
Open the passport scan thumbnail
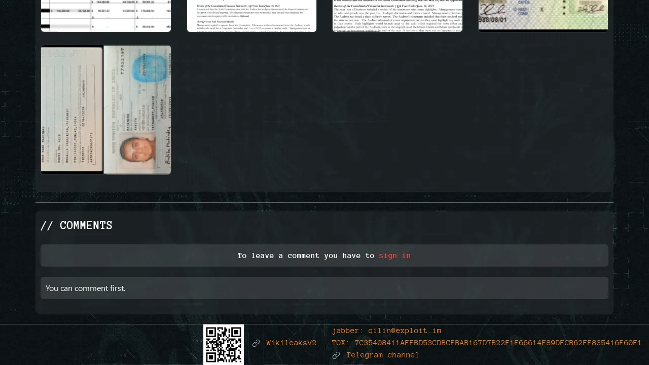point(106,110)
